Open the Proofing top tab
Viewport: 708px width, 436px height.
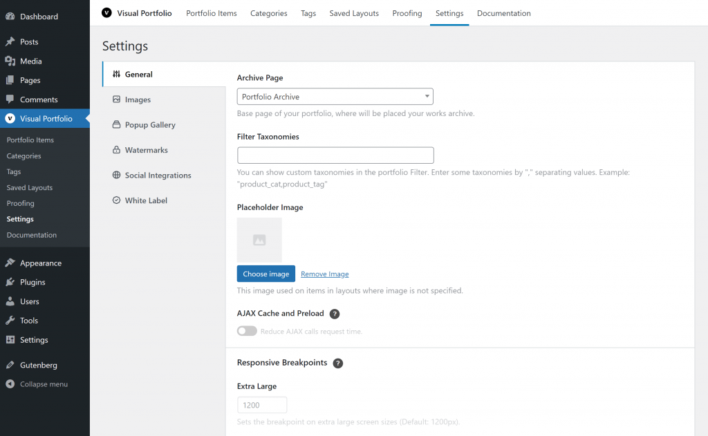[x=407, y=13]
